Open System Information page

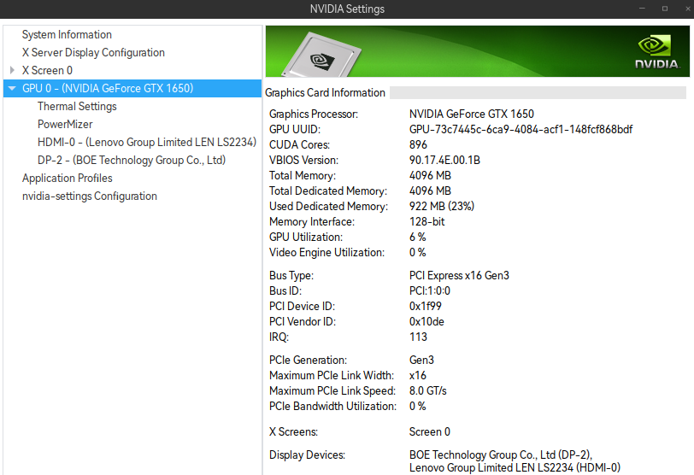point(67,35)
